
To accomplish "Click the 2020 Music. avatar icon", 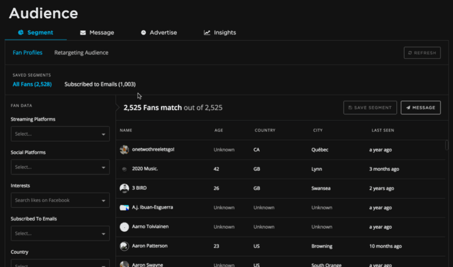I will (x=125, y=169).
